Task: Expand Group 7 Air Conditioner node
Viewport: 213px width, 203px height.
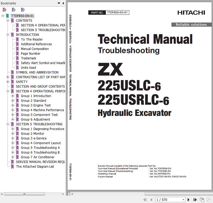Action: [x=13, y=157]
